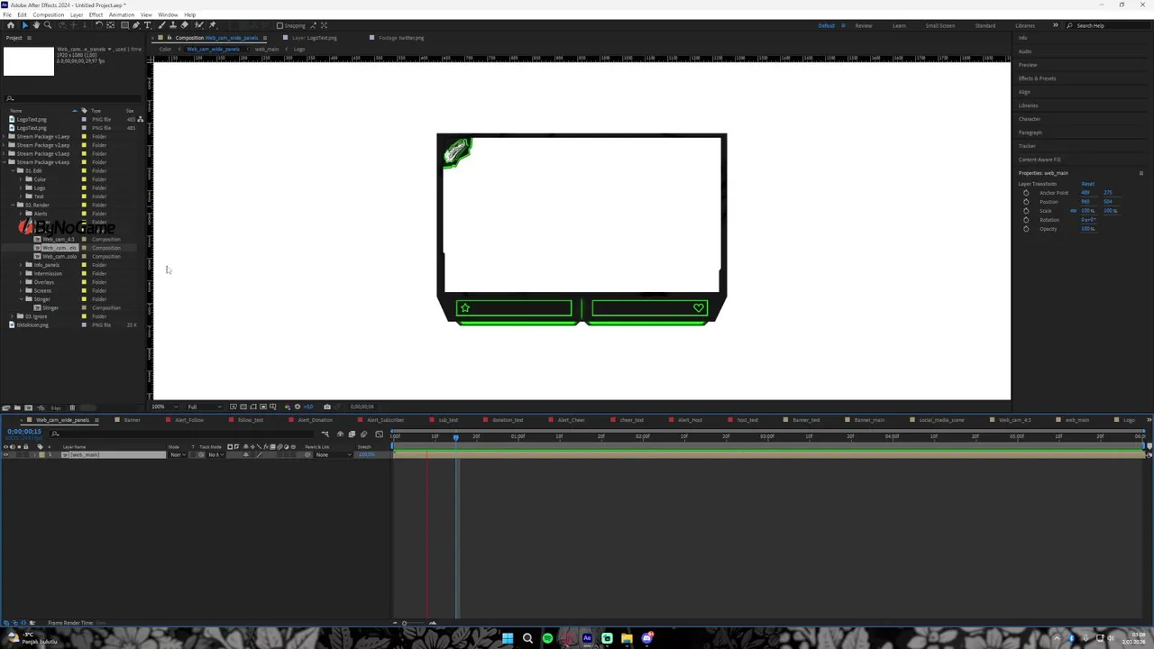This screenshot has width=1154, height=649.
Task: Expand Stream Package v1.aep folder
Action: pos(4,136)
